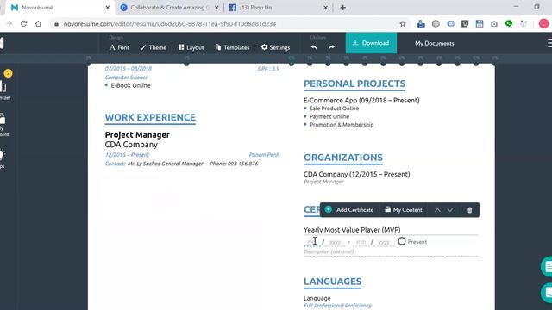View the site security lock info

[x=56, y=24]
